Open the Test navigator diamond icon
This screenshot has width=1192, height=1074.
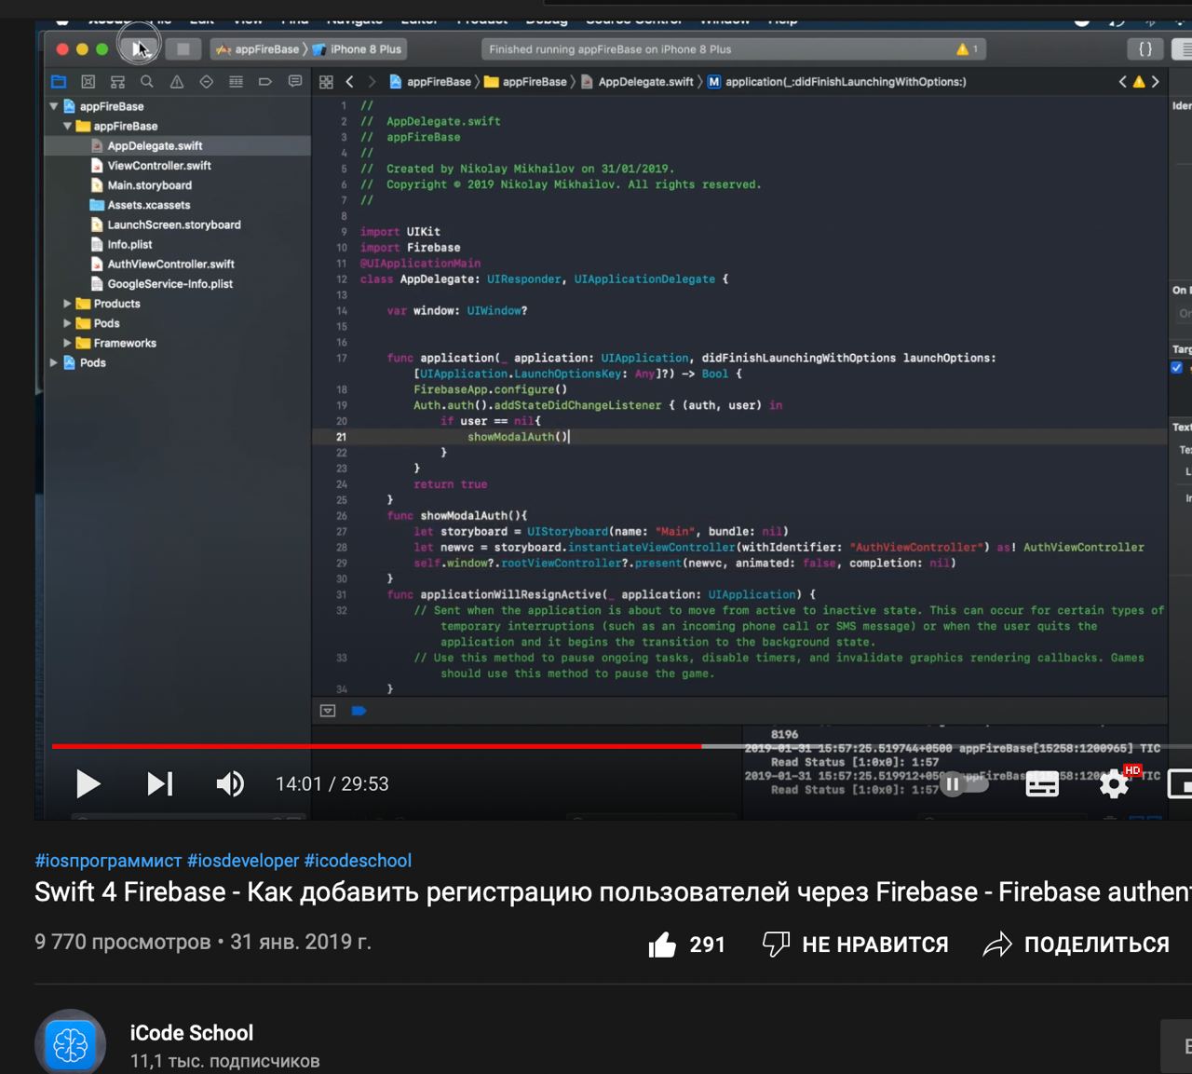coord(207,82)
